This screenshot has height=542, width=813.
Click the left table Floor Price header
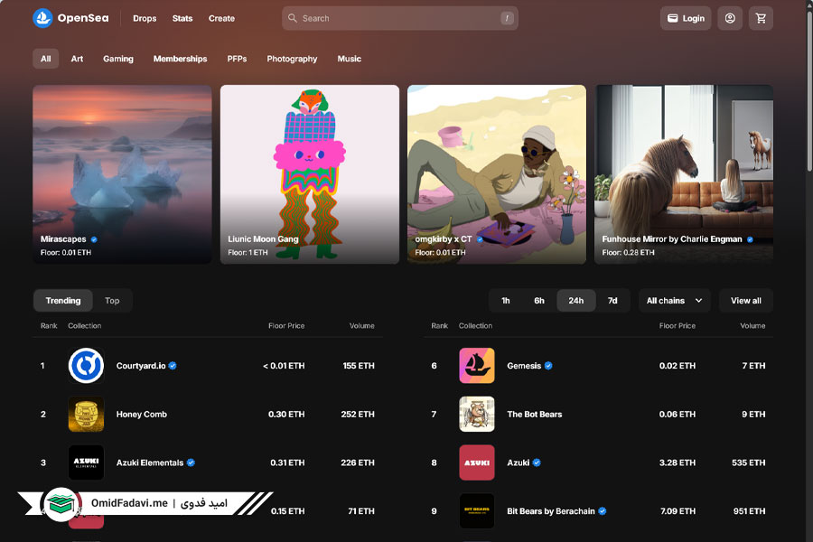286,326
